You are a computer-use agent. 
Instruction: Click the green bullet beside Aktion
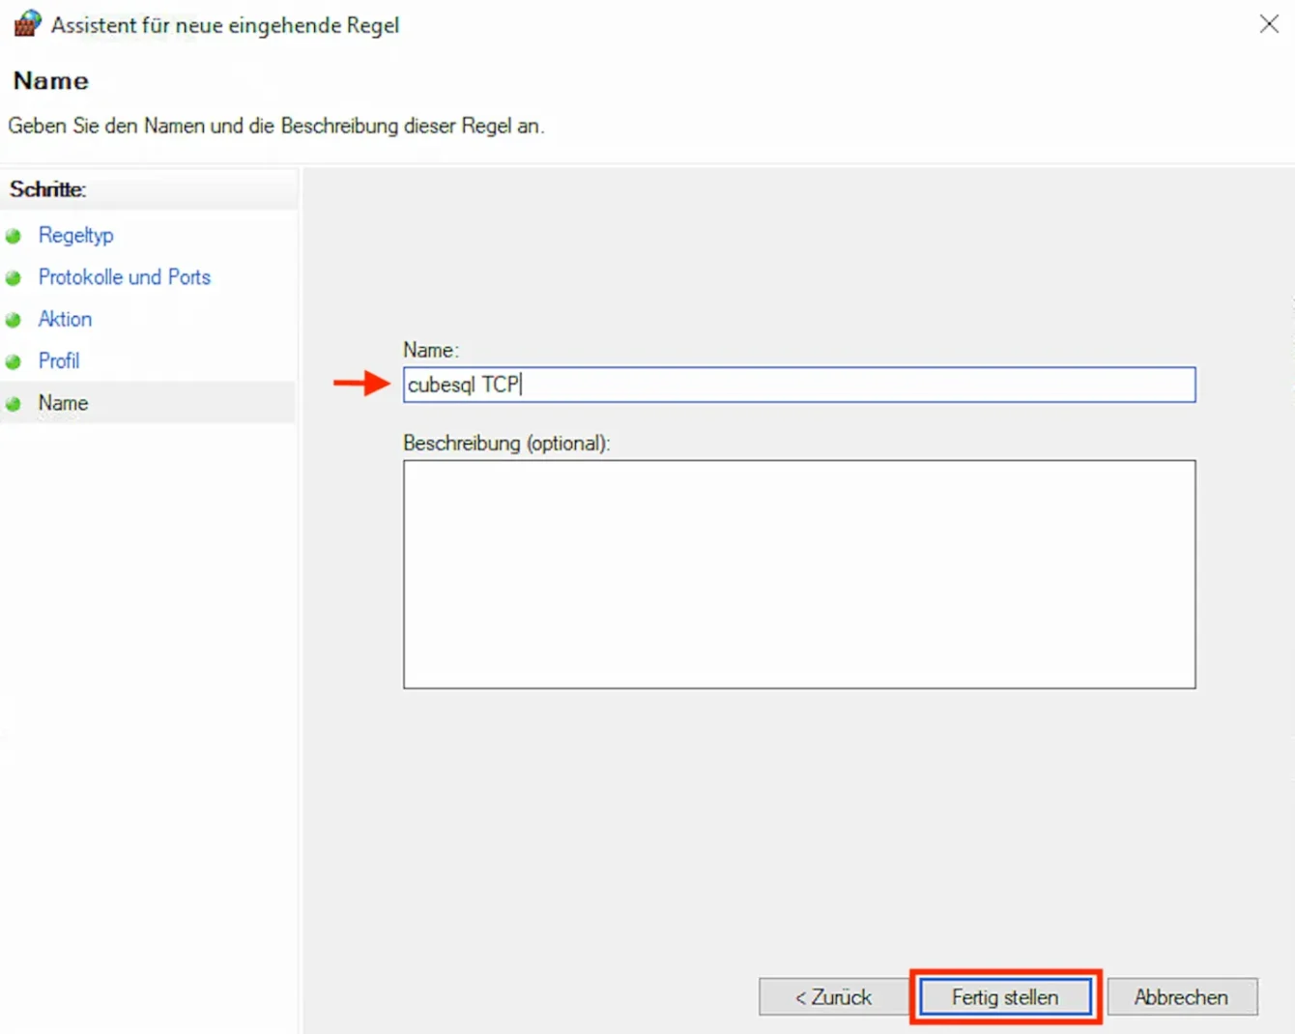[x=13, y=320]
